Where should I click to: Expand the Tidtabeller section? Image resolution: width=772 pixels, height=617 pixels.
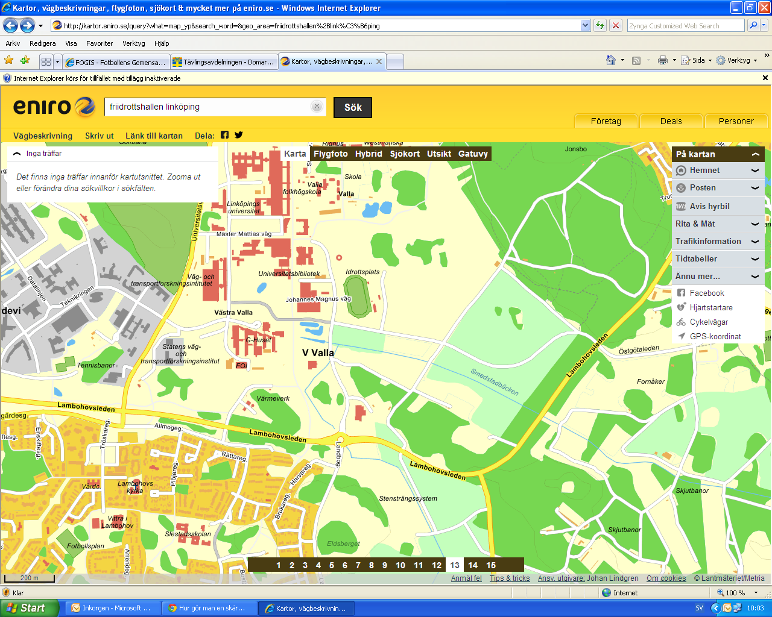point(755,258)
